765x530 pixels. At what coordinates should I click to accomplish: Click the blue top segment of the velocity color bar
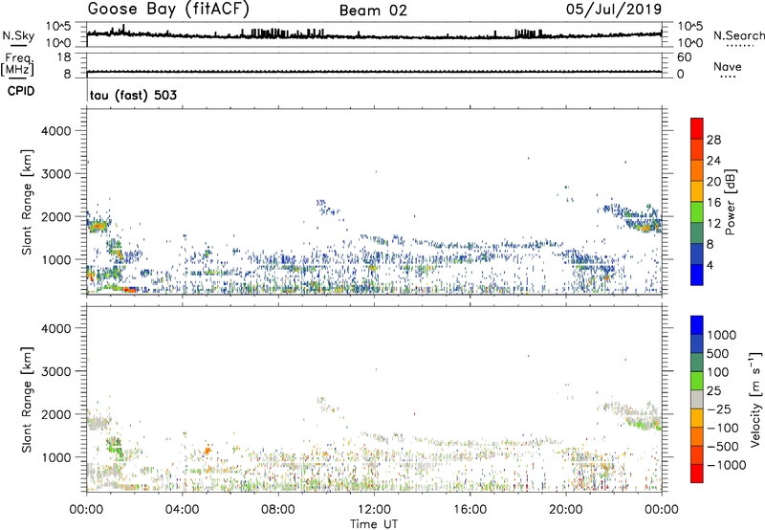click(x=697, y=325)
